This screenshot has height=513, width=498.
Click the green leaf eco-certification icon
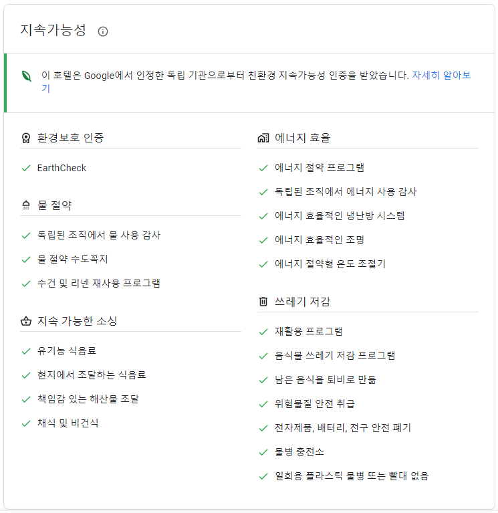(x=27, y=76)
